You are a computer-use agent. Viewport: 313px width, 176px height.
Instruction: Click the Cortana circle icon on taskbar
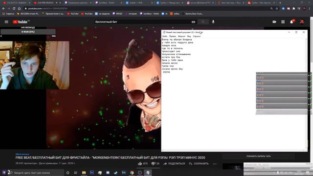tap(68, 173)
